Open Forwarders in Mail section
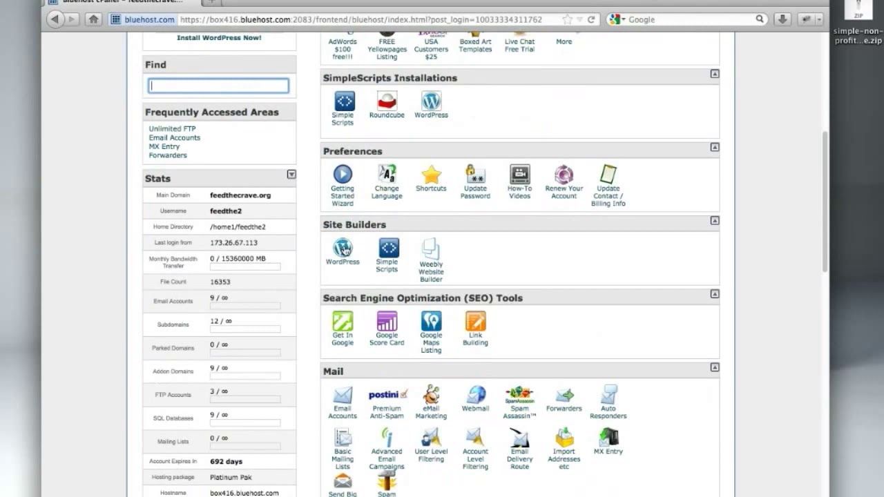Screen dimensions: 884x497 point(564,398)
